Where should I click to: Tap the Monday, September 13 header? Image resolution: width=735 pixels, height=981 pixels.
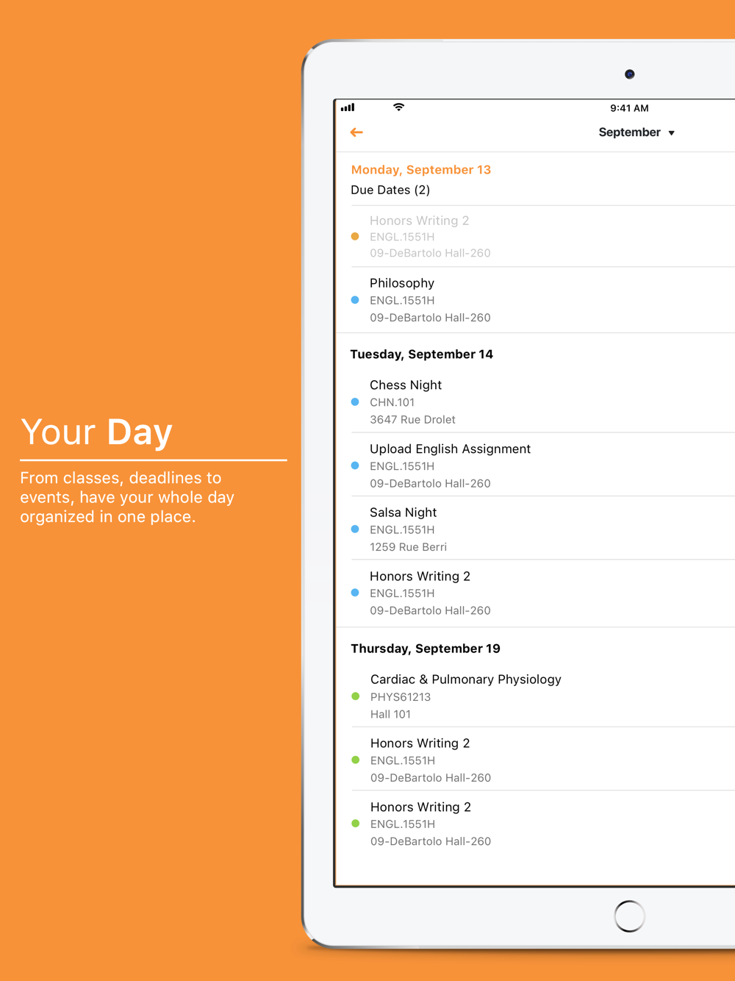pyautogui.click(x=420, y=170)
